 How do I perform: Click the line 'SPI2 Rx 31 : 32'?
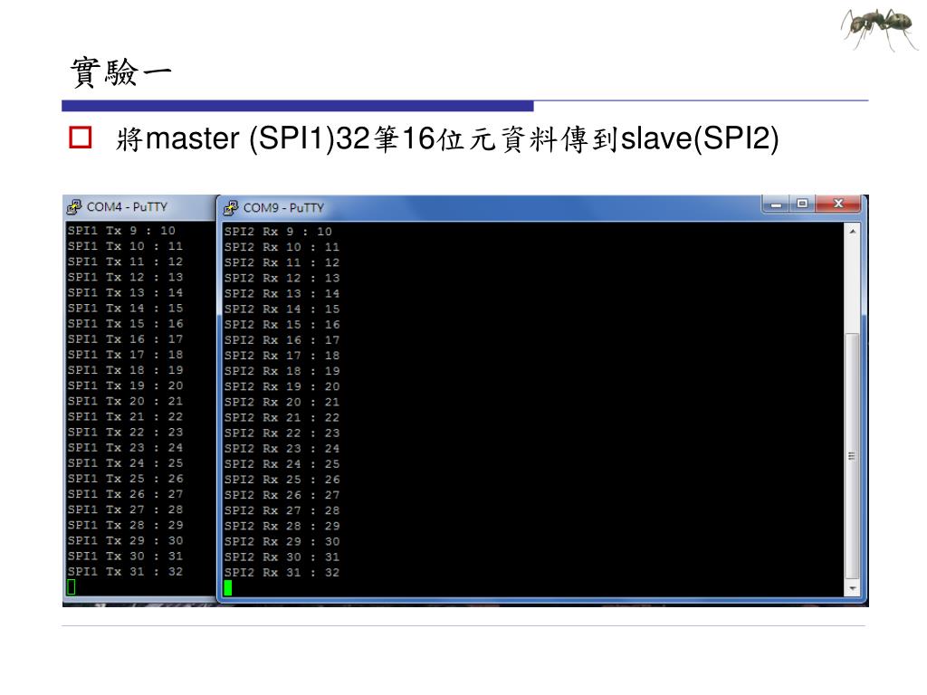tap(282, 573)
